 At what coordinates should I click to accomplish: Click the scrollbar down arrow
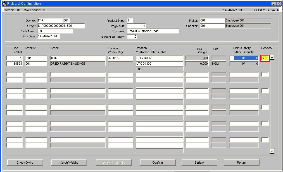click(x=272, y=151)
